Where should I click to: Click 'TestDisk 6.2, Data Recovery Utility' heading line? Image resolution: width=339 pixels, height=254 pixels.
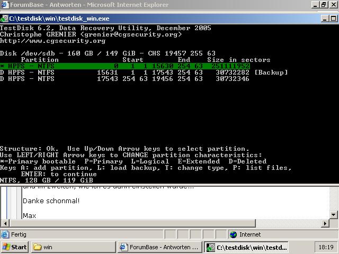105,28
